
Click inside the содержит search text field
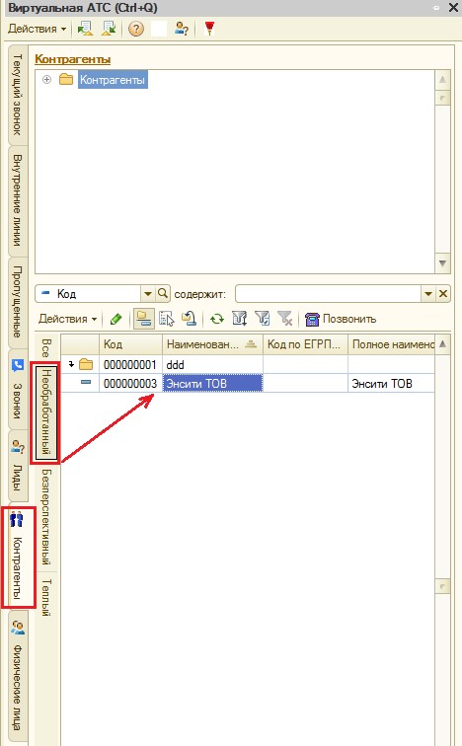coord(329,294)
